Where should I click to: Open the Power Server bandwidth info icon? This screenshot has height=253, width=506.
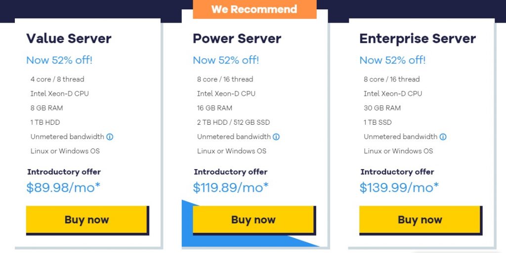click(276, 137)
